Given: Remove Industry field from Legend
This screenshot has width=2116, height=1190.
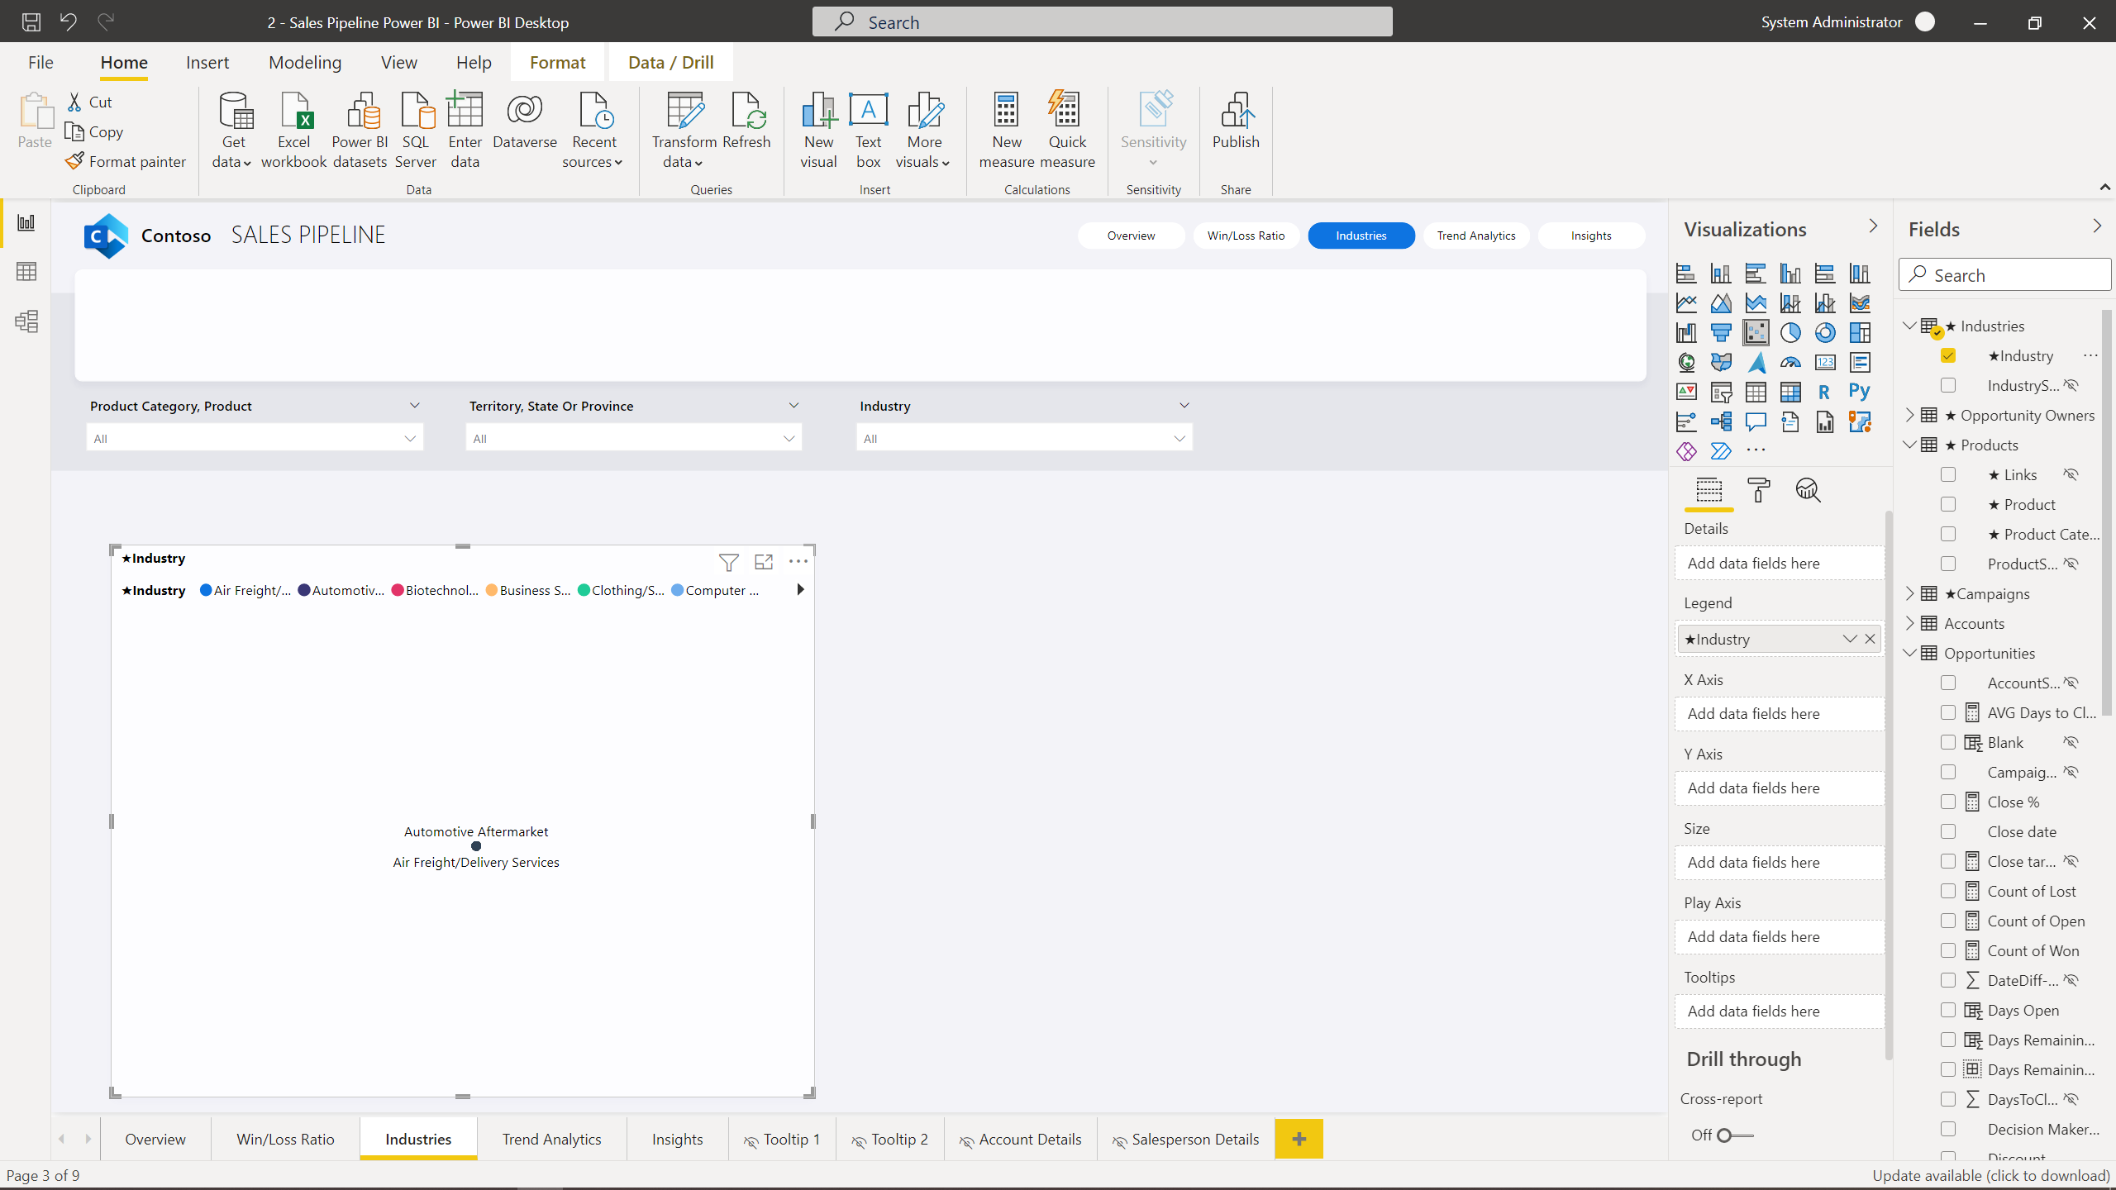Looking at the screenshot, I should coord(1872,638).
